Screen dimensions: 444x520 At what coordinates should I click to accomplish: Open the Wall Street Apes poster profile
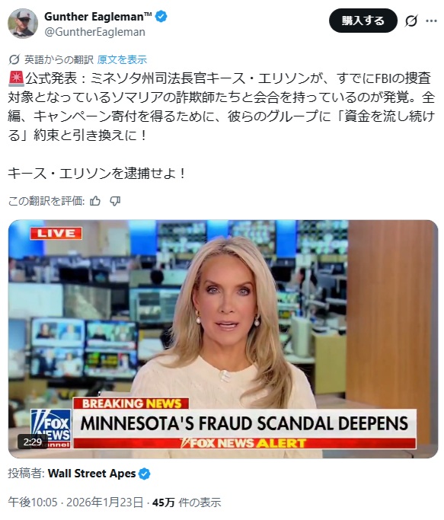click(x=91, y=474)
